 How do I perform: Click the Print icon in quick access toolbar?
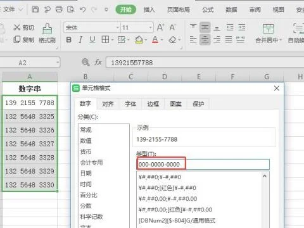coord(59,9)
